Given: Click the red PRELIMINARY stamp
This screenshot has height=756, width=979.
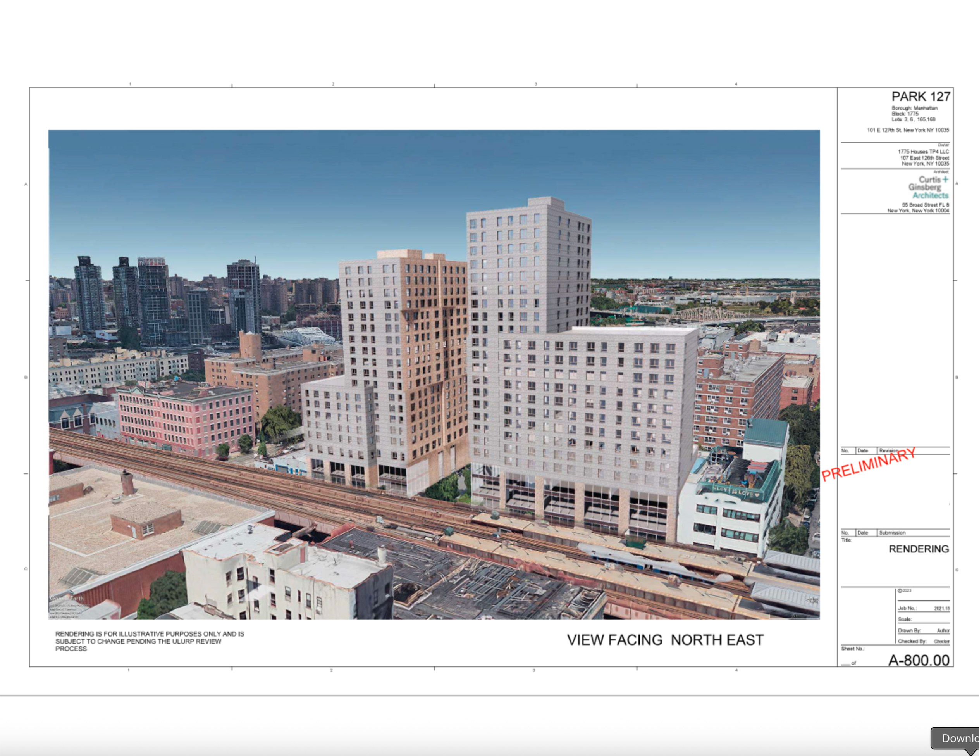Looking at the screenshot, I should click(x=868, y=464).
